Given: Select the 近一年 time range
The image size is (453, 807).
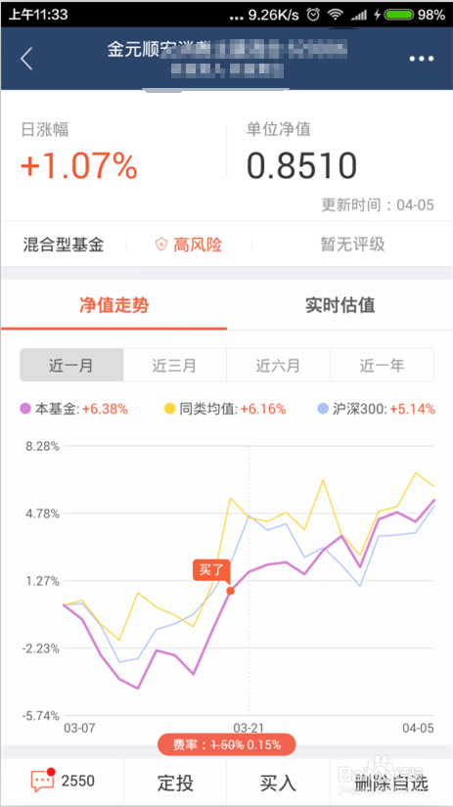Looking at the screenshot, I should (382, 366).
